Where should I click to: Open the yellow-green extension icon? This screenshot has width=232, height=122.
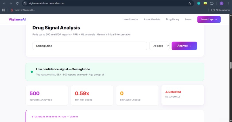(x=205, y=3)
